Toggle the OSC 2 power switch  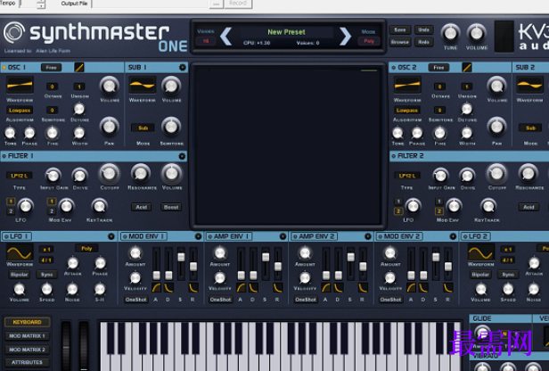(x=394, y=67)
